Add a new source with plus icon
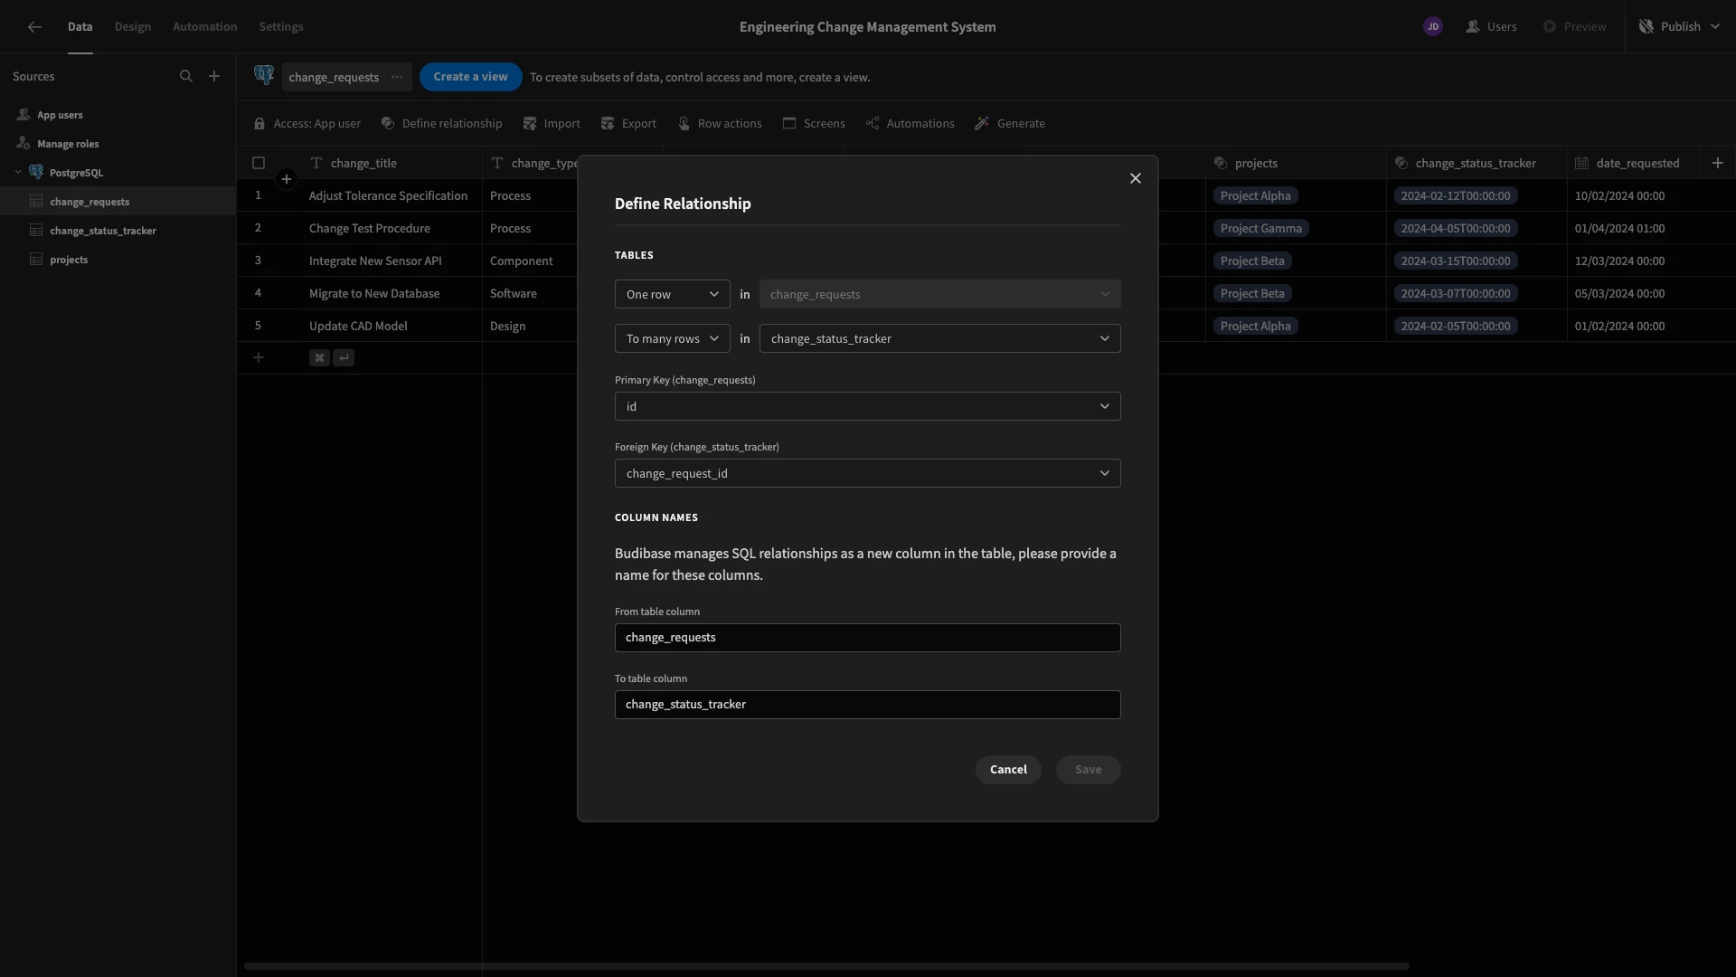Image resolution: width=1736 pixels, height=977 pixels. point(214,77)
